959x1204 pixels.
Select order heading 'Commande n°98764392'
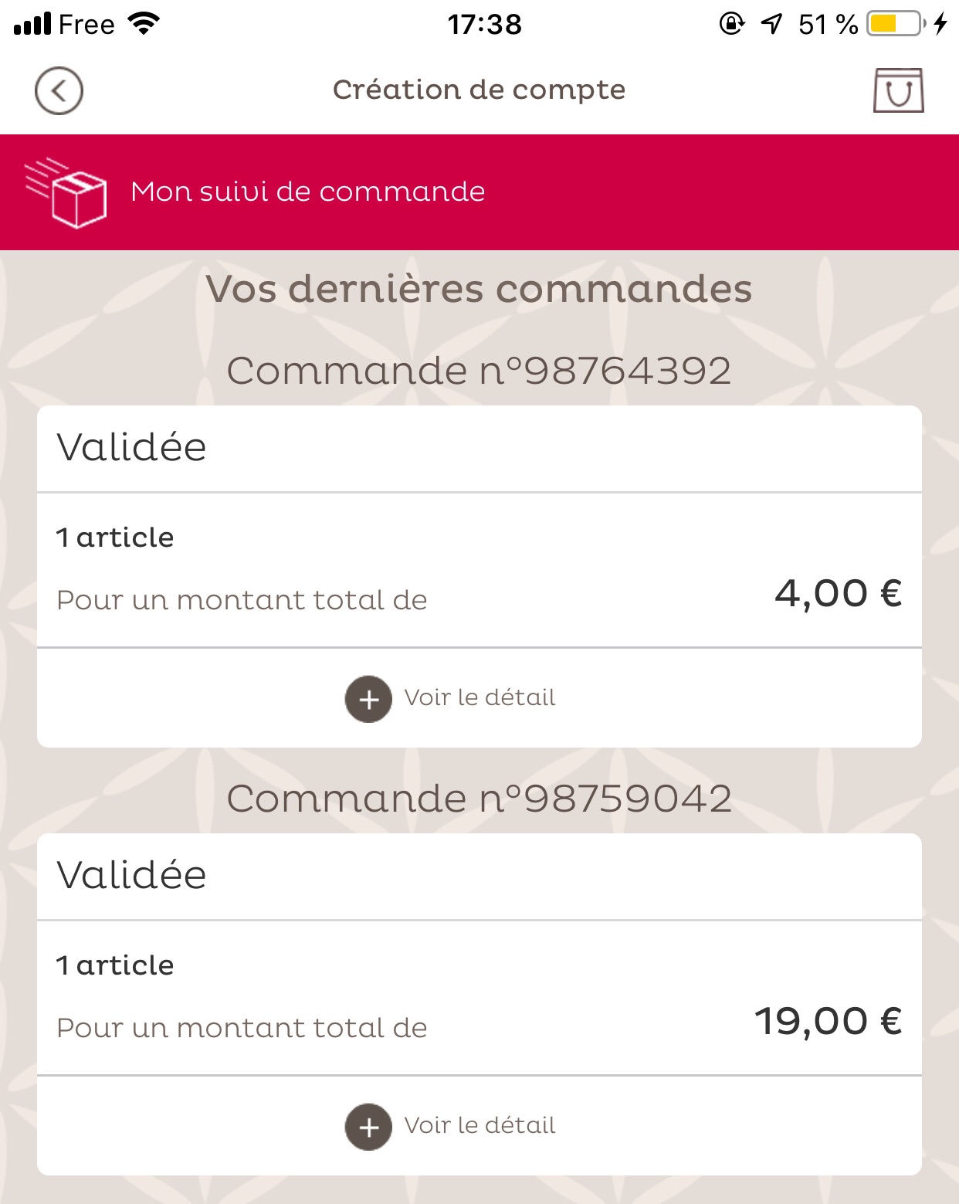click(479, 371)
